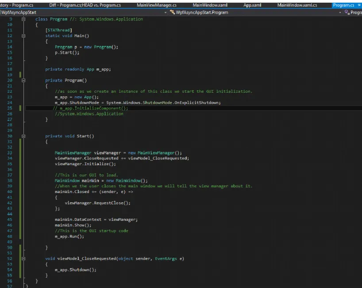Collapse the private void Start method
362x288 pixels.
[23, 136]
